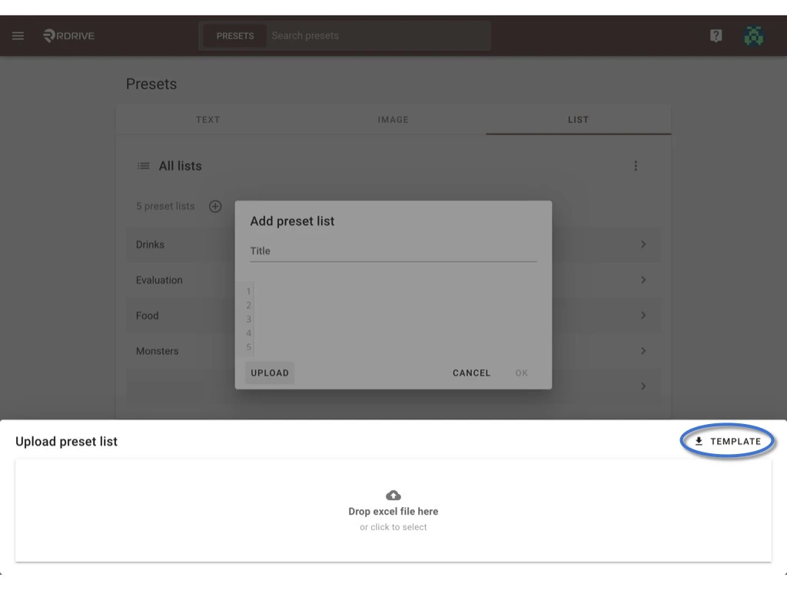This screenshot has width=787, height=590.
Task: Switch to the TEXT tab
Action: 208,120
